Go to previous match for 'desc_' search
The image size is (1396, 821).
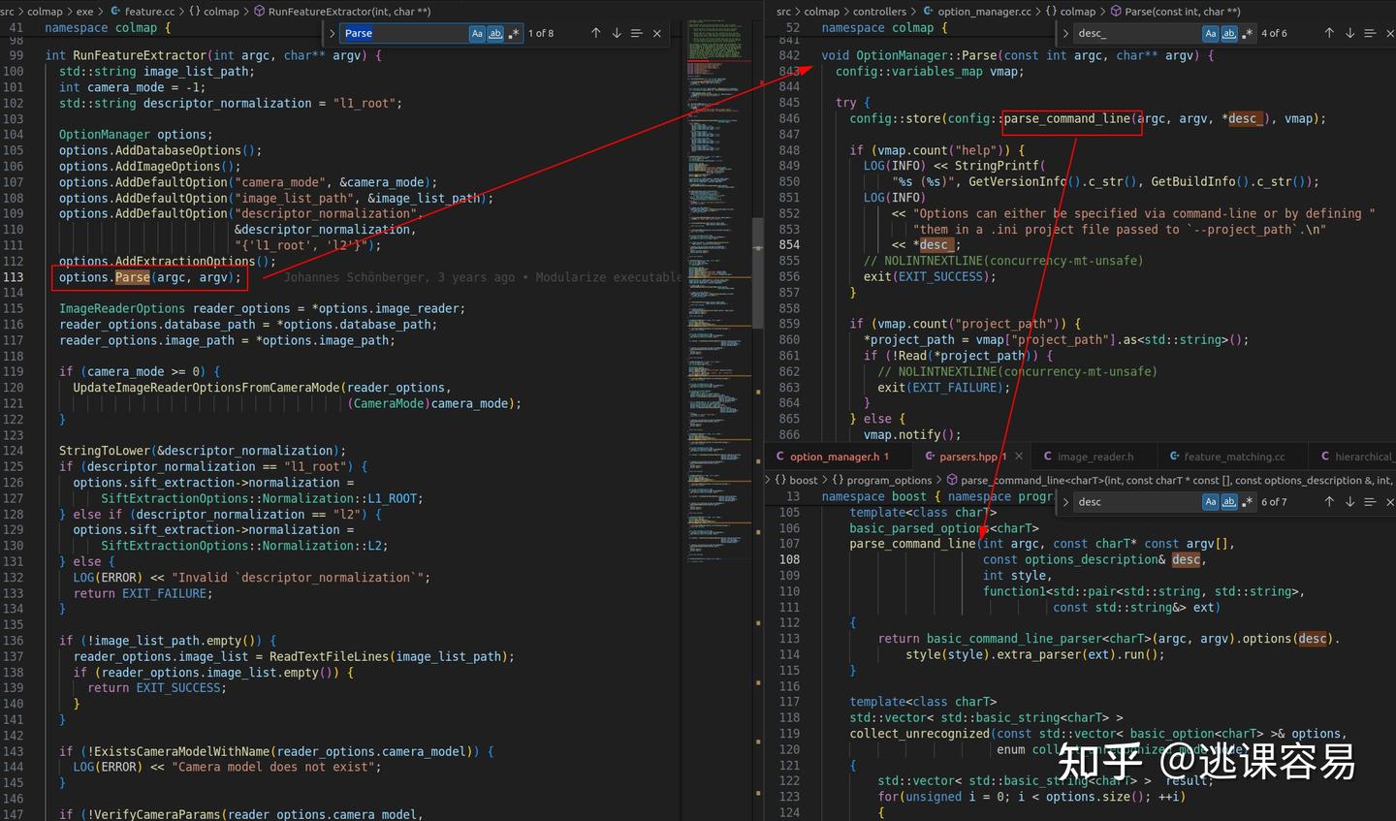[1329, 33]
